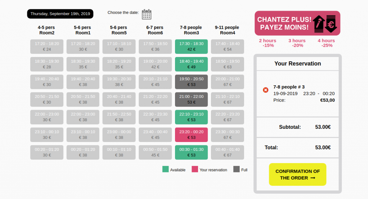Click the pink Your reservation legend swatch
Image resolution: width=368 pixels, height=199 pixels.
point(195,169)
